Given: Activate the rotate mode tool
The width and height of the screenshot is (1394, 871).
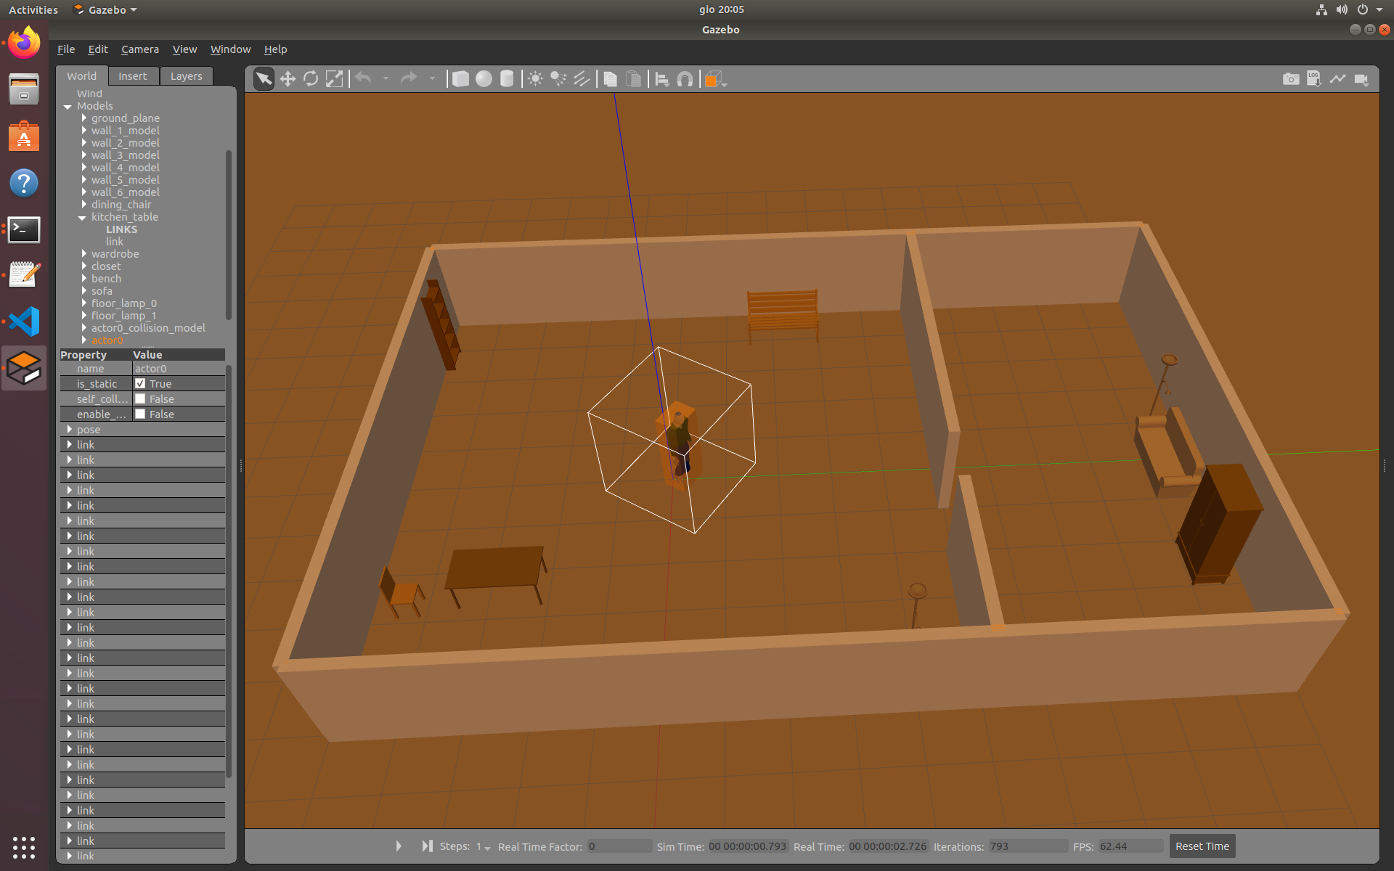Looking at the screenshot, I should pyautogui.click(x=311, y=78).
